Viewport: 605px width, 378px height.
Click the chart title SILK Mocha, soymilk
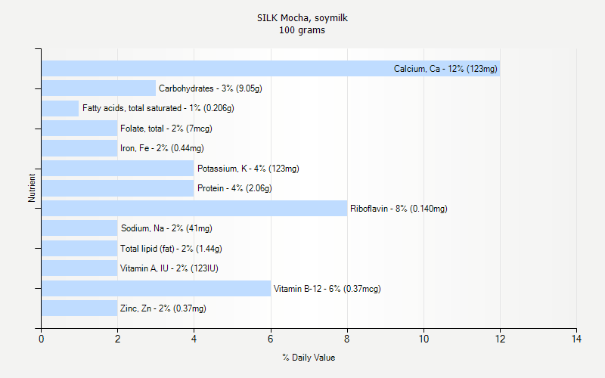tap(302, 17)
